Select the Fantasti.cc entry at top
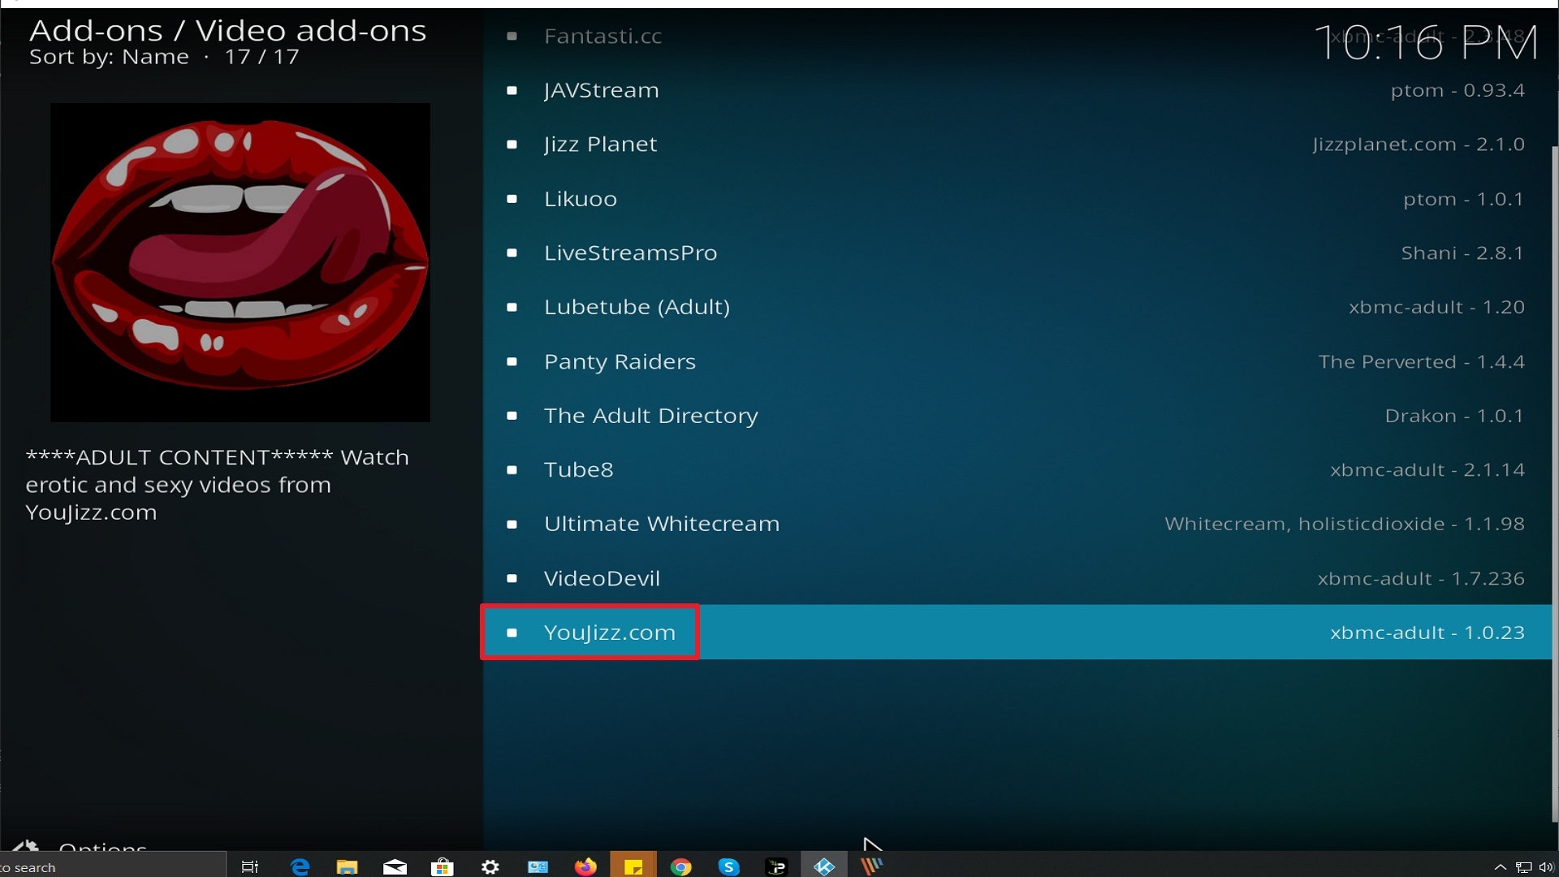 coord(1017,36)
